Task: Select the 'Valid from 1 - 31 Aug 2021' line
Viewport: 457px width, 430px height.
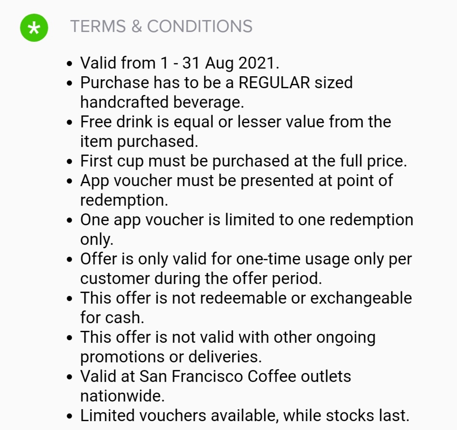Action: coord(180,63)
